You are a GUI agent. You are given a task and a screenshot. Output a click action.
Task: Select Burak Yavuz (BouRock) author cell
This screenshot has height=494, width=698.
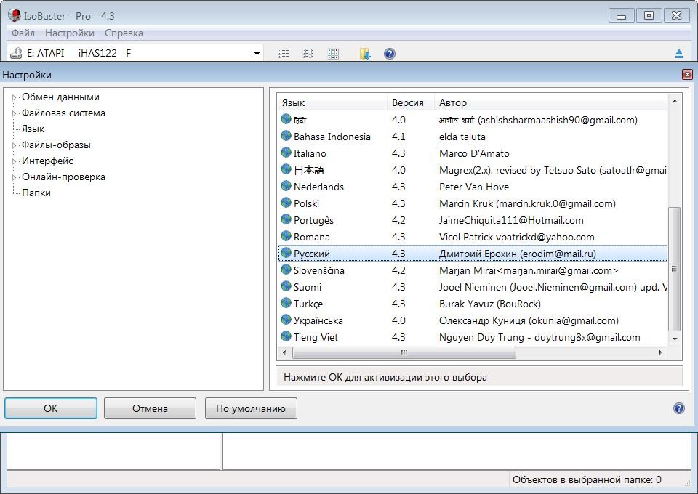pyautogui.click(x=489, y=304)
